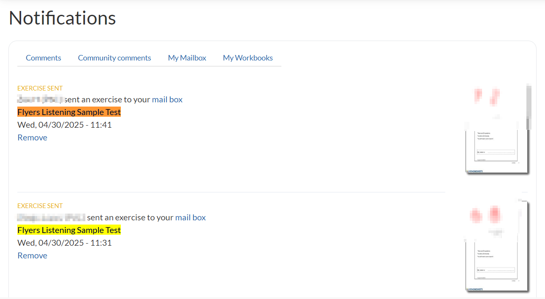Click the first EXERCISE SENT label

[x=40, y=88]
